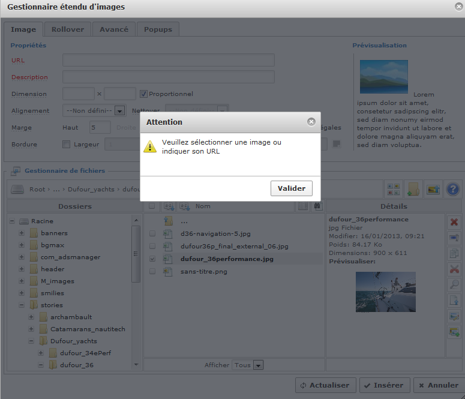Image resolution: width=465 pixels, height=399 pixels.
Task: Open the help question mark icon
Action: click(452, 190)
